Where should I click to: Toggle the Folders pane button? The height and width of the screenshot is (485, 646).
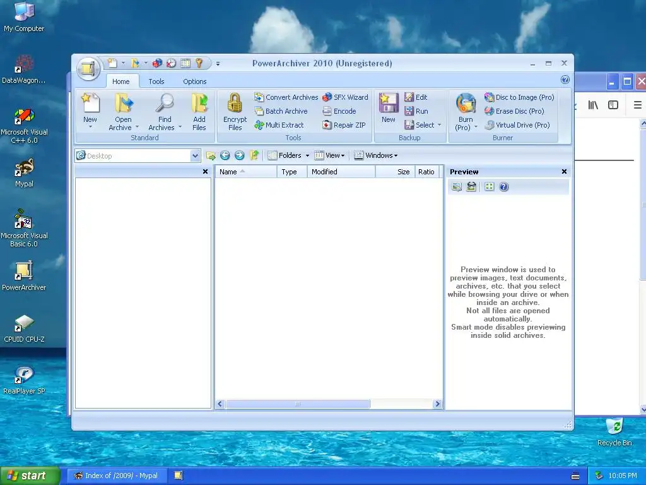pyautogui.click(x=285, y=155)
